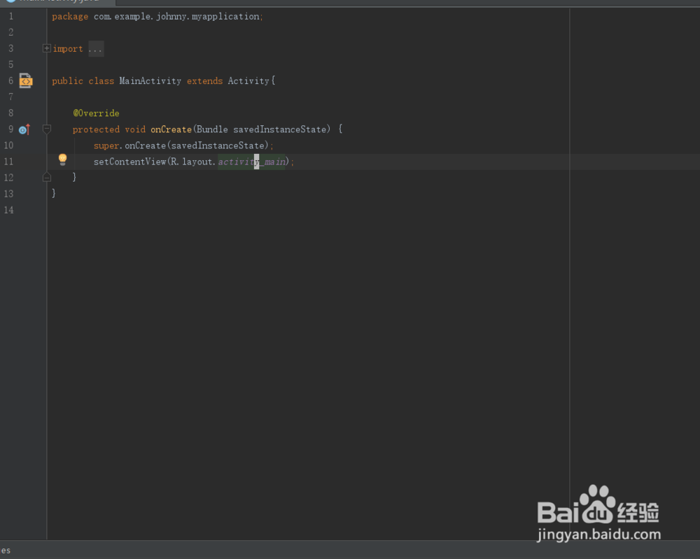This screenshot has height=559, width=700.
Task: Click the class closing brace on line 13
Action: pyautogui.click(x=54, y=194)
